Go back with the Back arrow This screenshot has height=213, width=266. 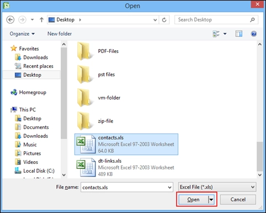pyautogui.click(x=10, y=20)
